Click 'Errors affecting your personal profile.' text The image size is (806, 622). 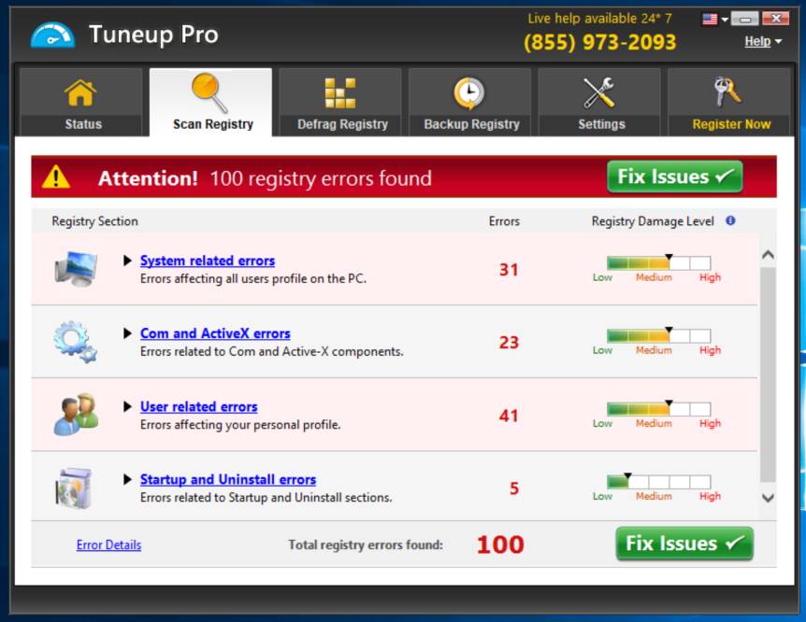pos(240,425)
